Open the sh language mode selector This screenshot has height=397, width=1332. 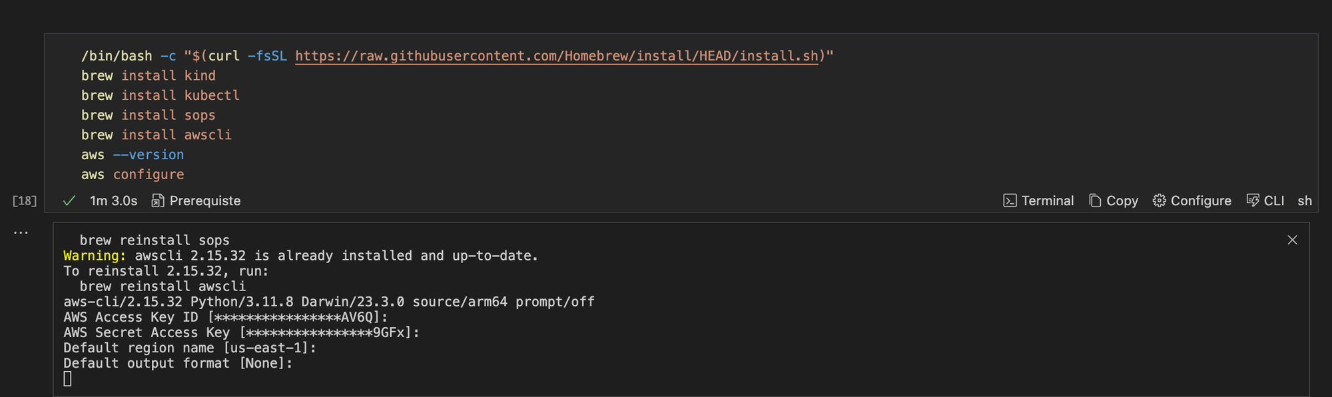click(x=1304, y=200)
